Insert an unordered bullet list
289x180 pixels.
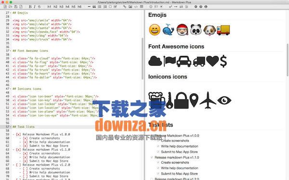100,7
